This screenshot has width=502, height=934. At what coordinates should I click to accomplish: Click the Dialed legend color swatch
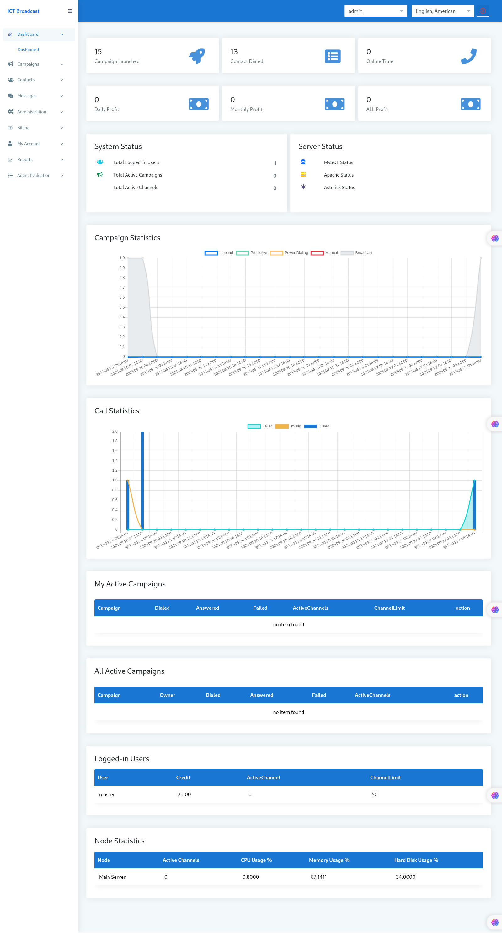[x=310, y=426]
